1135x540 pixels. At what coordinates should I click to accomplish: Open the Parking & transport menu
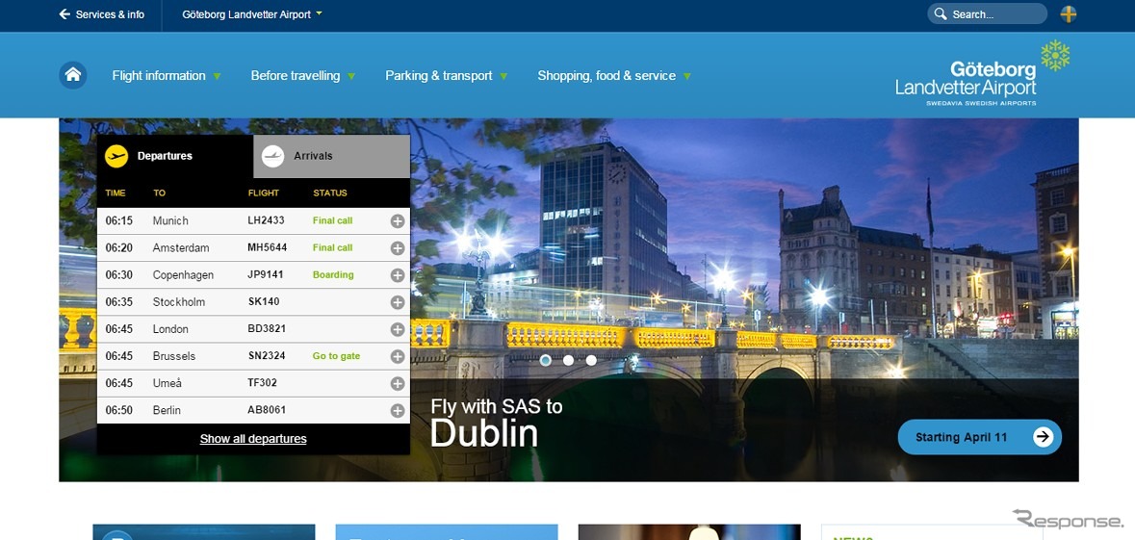point(447,75)
